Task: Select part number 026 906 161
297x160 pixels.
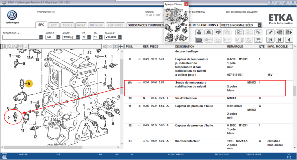Action: coord(154,82)
